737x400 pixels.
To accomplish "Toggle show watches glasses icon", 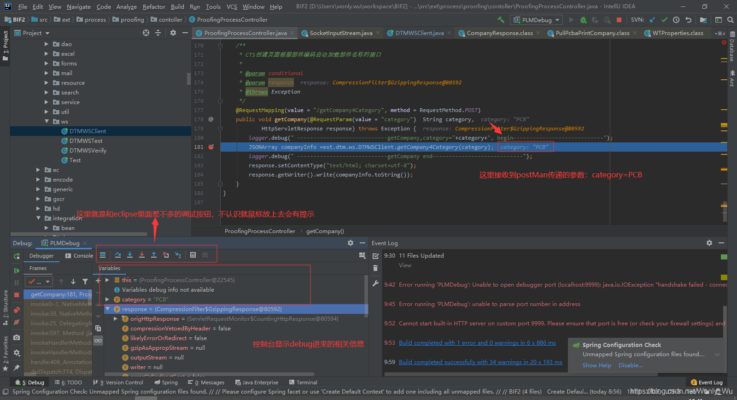I will (98, 341).
